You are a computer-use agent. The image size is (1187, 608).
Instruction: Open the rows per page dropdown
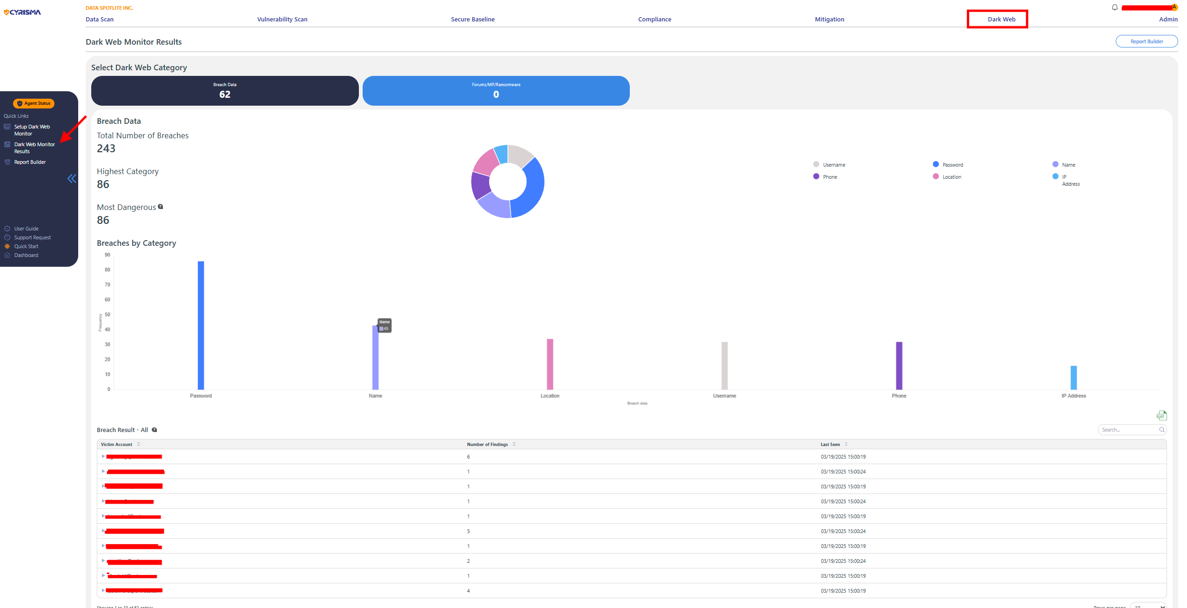tap(1148, 606)
